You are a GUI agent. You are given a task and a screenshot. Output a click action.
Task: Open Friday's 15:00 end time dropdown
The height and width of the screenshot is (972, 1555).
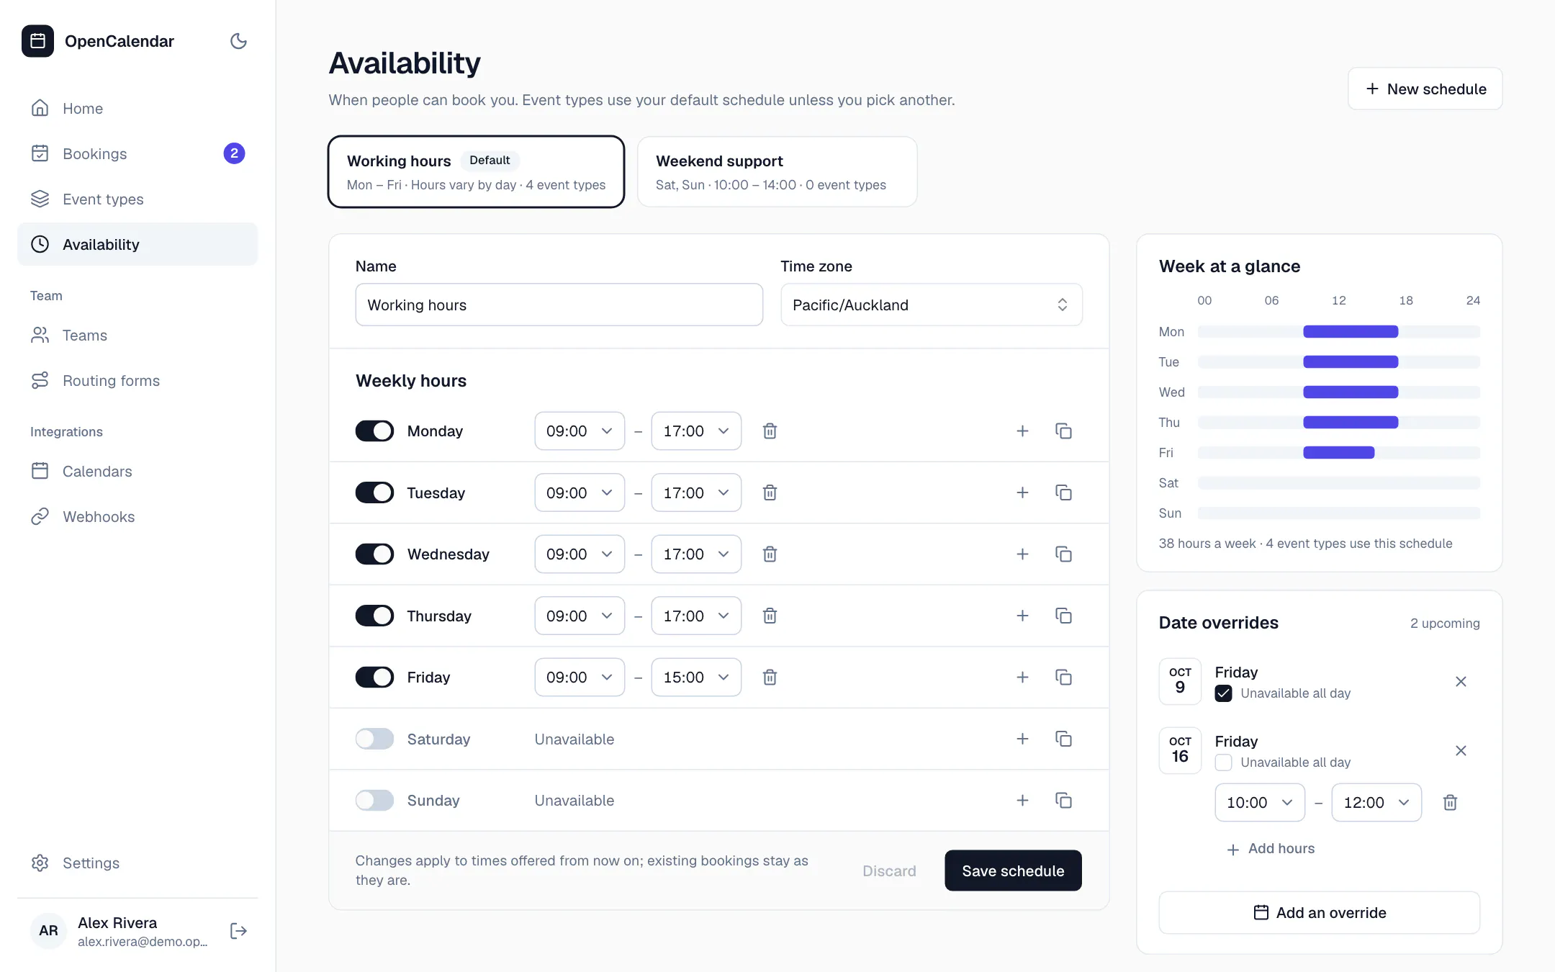696,677
